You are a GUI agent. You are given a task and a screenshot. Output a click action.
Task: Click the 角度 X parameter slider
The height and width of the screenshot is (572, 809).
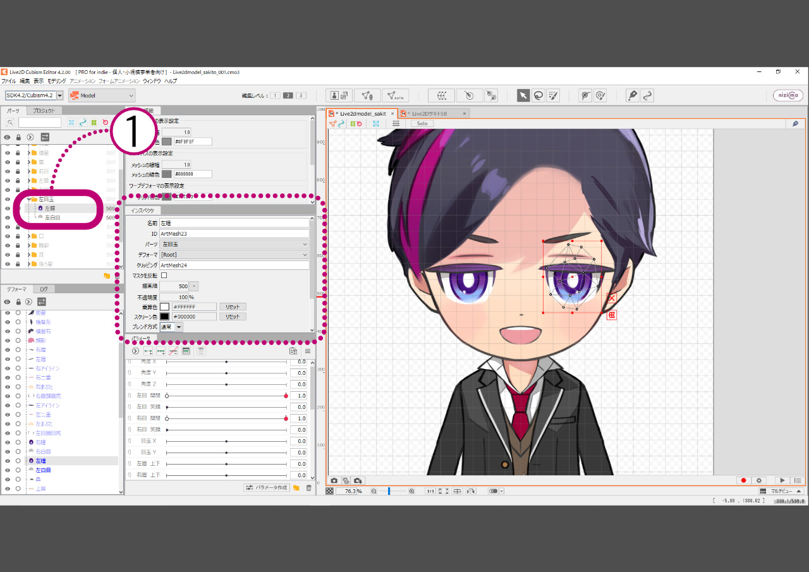(226, 362)
